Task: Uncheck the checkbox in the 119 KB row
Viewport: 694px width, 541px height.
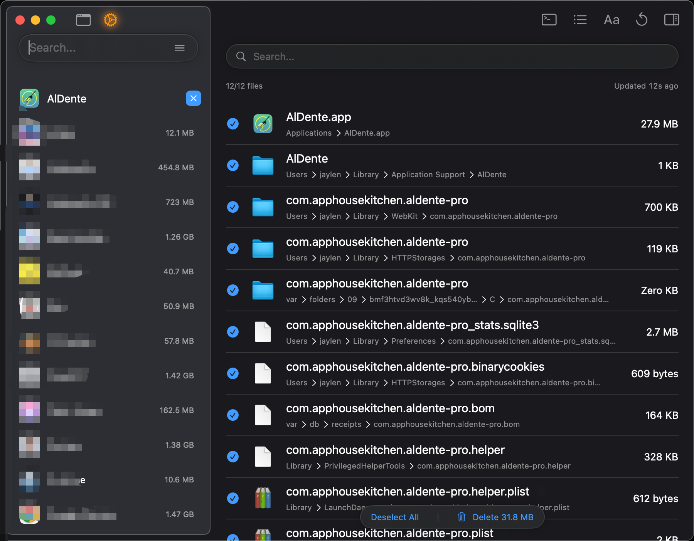Action: click(233, 249)
